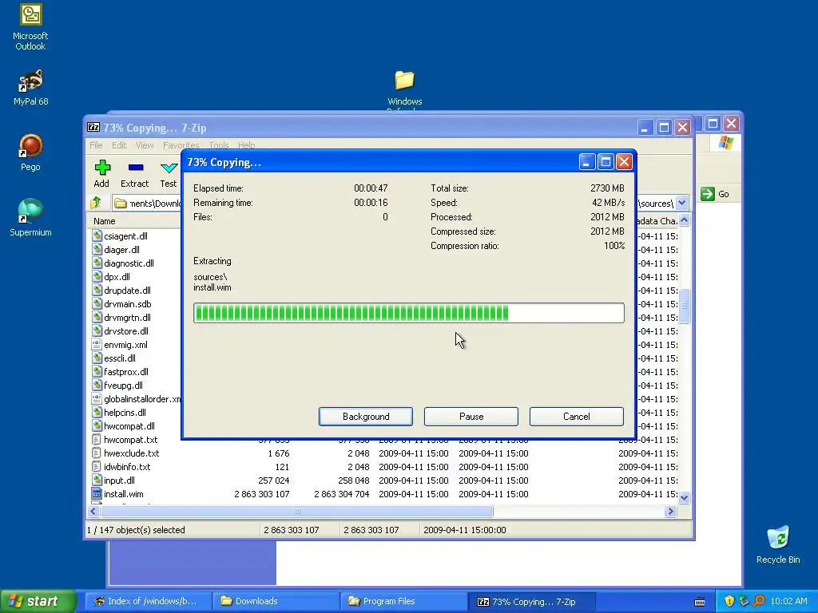Click the Test toolbar icon

169,168
